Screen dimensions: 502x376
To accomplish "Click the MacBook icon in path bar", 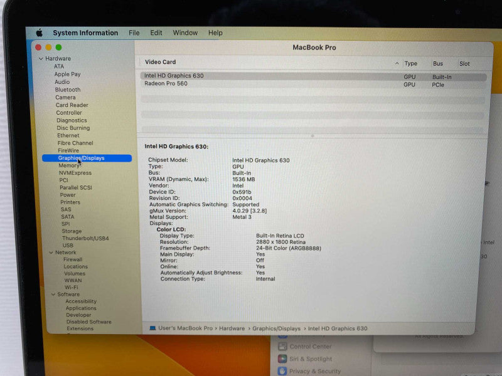I will tap(152, 328).
